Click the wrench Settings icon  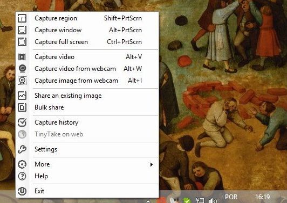coord(22,149)
